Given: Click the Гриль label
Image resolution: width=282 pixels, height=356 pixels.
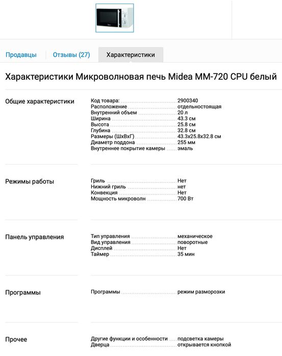Looking at the screenshot, I should click(98, 181).
